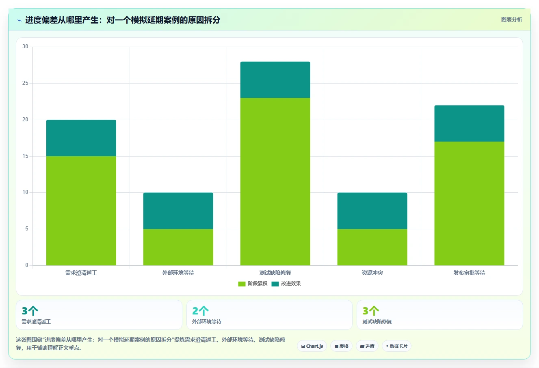Click the y-axis value 20
Viewport: 539px width, 368px height.
click(x=25, y=120)
